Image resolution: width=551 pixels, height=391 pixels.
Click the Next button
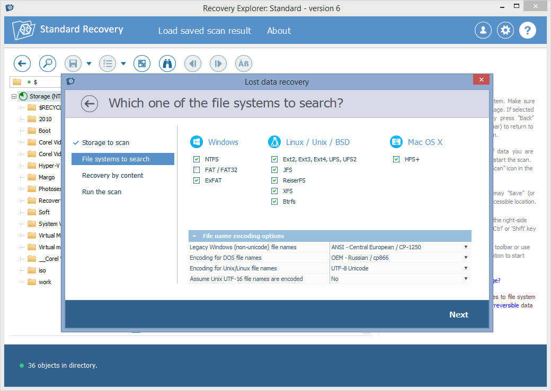point(459,315)
